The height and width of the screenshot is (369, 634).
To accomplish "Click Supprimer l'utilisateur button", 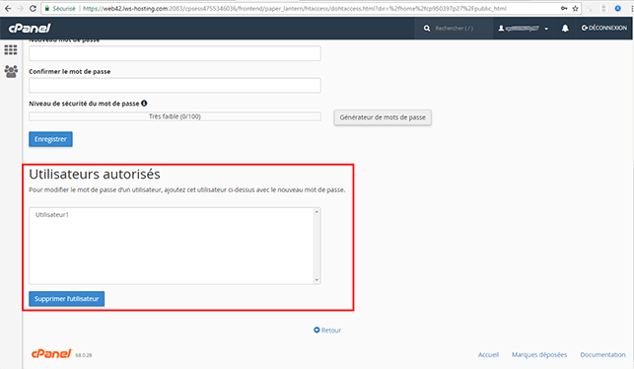I will click(67, 299).
